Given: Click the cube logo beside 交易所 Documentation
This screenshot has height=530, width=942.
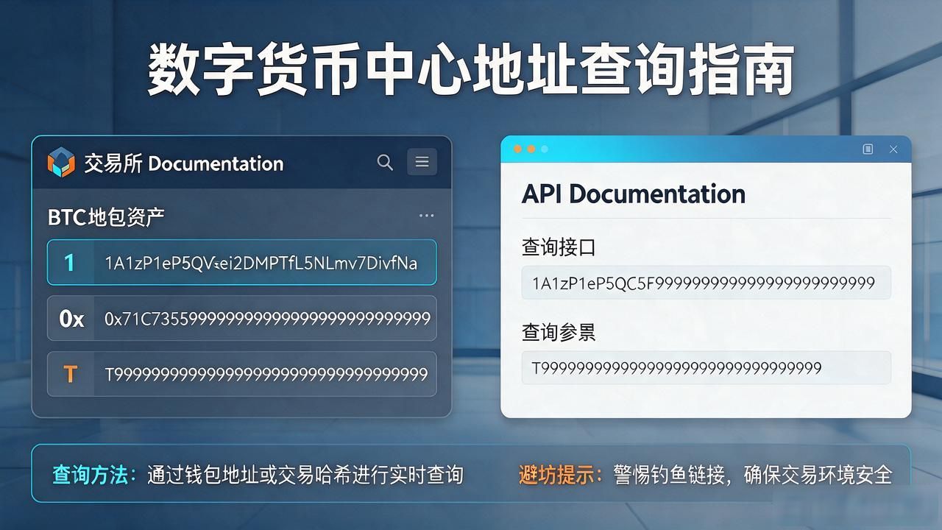Looking at the screenshot, I should (x=61, y=163).
